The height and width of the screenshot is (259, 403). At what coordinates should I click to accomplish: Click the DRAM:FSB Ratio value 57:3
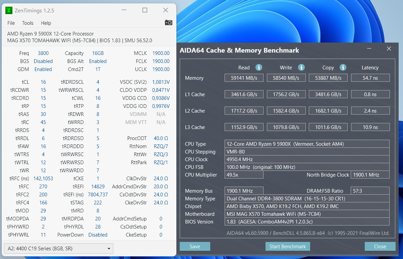point(370,191)
